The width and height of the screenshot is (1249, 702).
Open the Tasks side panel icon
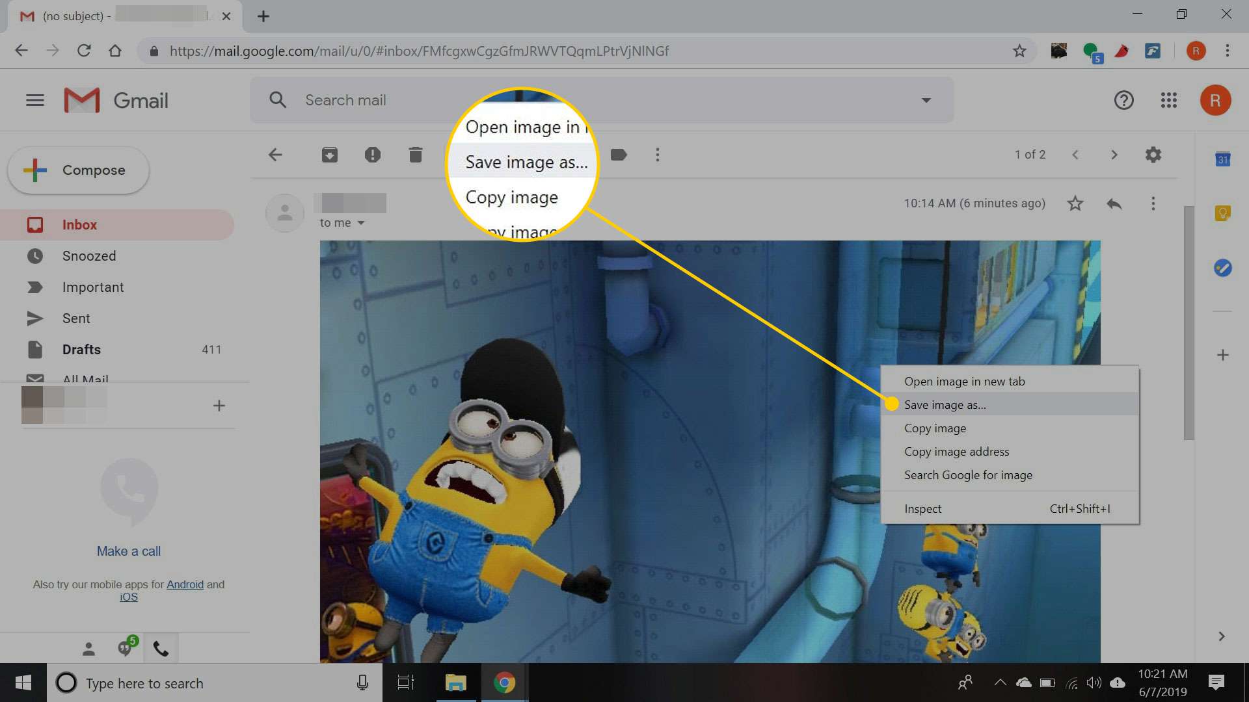1222,268
